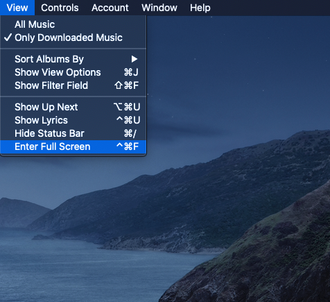Image resolution: width=330 pixels, height=302 pixels.
Task: Select All Music view option
Action: [x=73, y=24]
